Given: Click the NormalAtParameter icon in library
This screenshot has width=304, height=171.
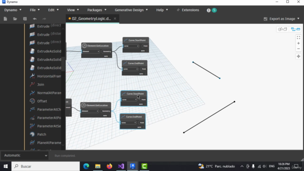Looking at the screenshot, I should pos(32,93).
